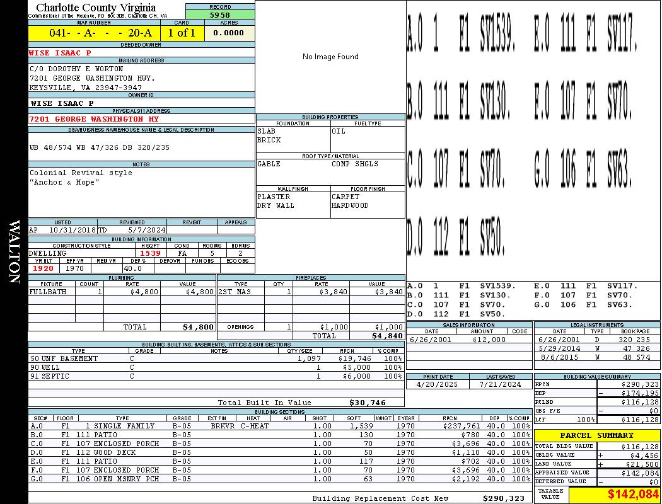Viewport: 662px width, 504px height.
Task: Select the condition value FA
Action: 182,253
